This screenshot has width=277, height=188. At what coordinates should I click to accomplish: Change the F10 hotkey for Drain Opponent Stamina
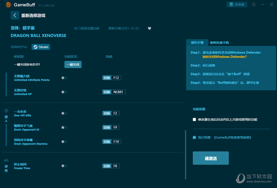pyautogui.click(x=112, y=141)
